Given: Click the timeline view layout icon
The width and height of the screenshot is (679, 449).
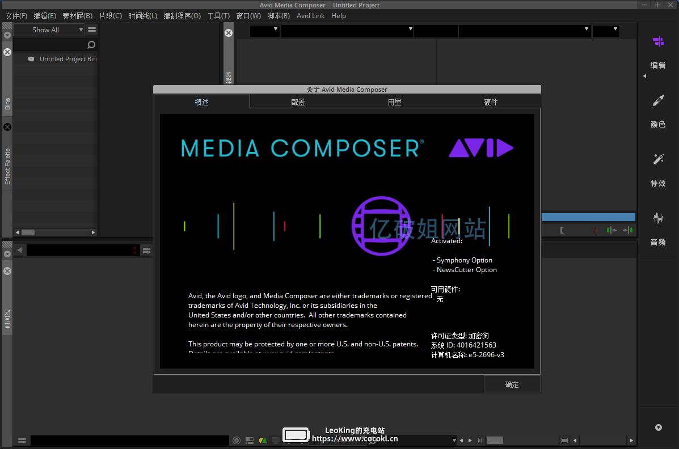Looking at the screenshot, I should pyautogui.click(x=250, y=440).
